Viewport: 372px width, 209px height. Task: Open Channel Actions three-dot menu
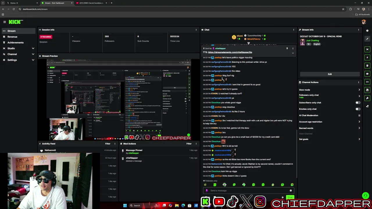(358, 82)
